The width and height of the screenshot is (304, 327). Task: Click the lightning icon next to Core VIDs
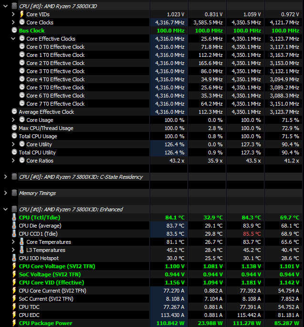click(x=22, y=14)
